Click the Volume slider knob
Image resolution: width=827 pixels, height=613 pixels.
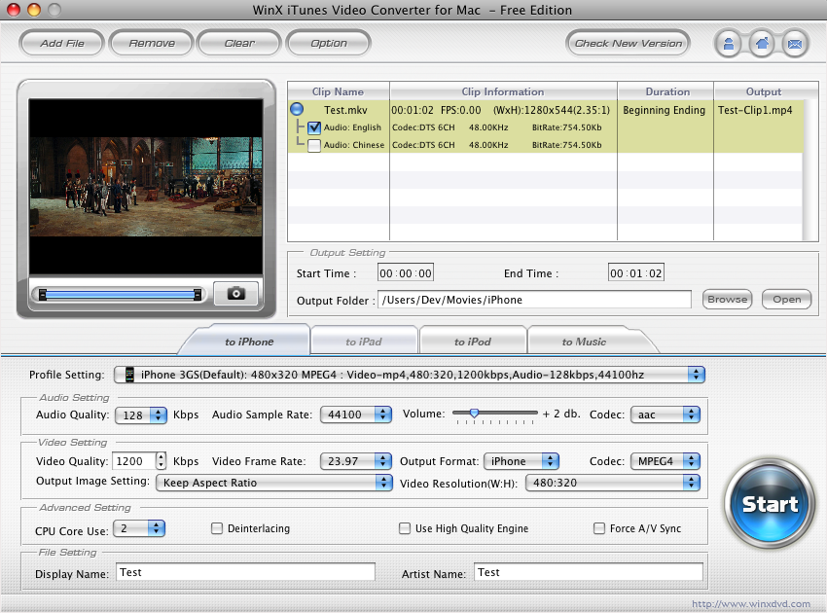(474, 413)
